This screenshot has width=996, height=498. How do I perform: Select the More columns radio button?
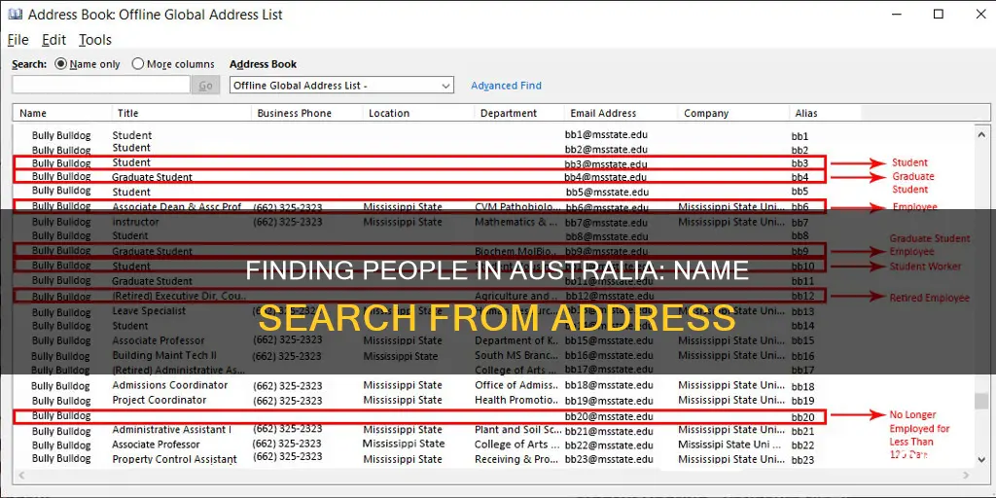click(x=138, y=63)
